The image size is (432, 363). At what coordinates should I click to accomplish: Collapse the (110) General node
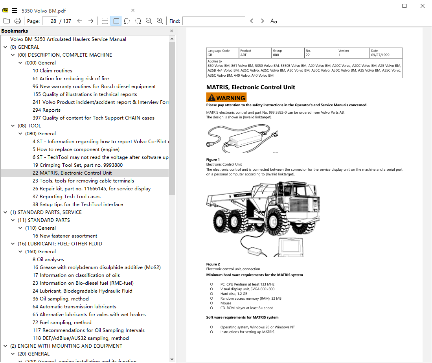click(x=20, y=228)
